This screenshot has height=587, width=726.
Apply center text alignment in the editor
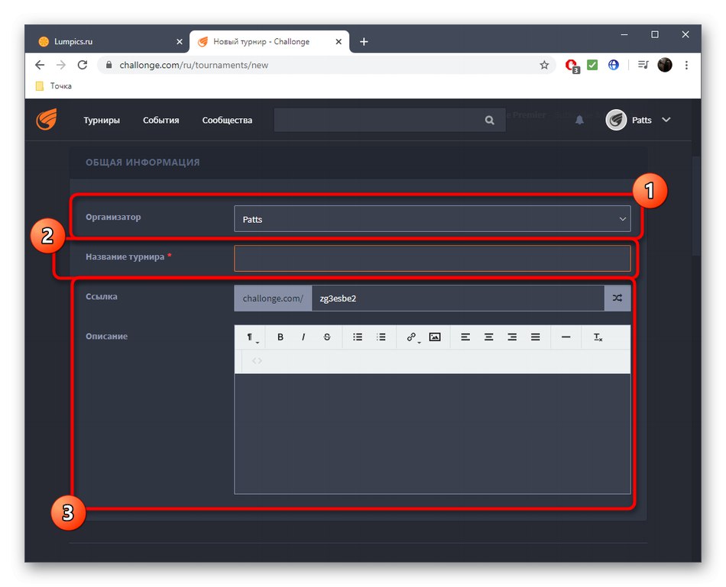[x=488, y=337]
